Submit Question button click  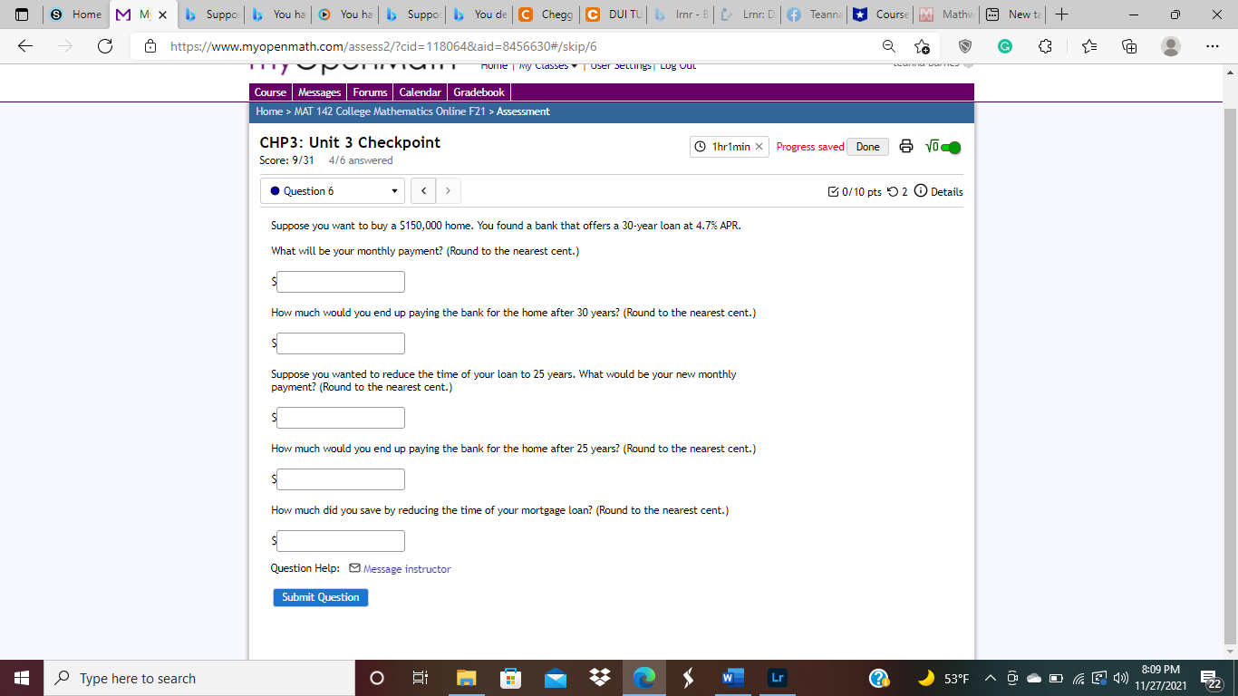tap(321, 597)
